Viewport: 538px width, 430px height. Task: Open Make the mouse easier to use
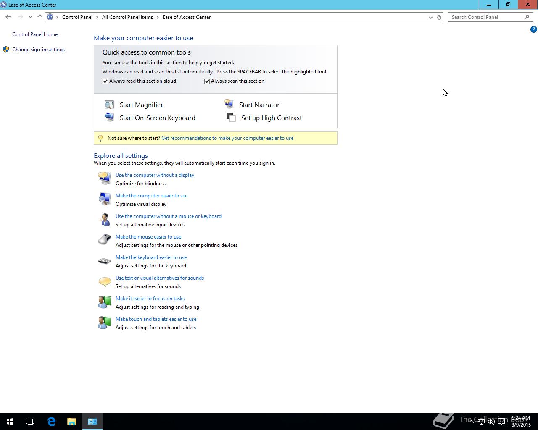[148, 237]
